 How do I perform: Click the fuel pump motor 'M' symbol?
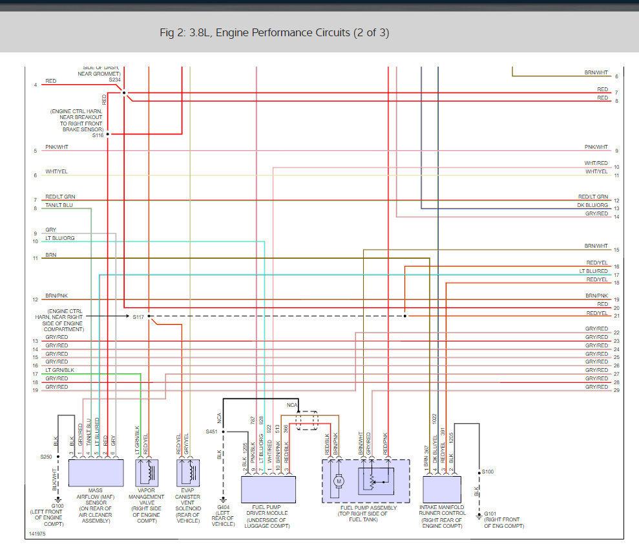click(339, 481)
